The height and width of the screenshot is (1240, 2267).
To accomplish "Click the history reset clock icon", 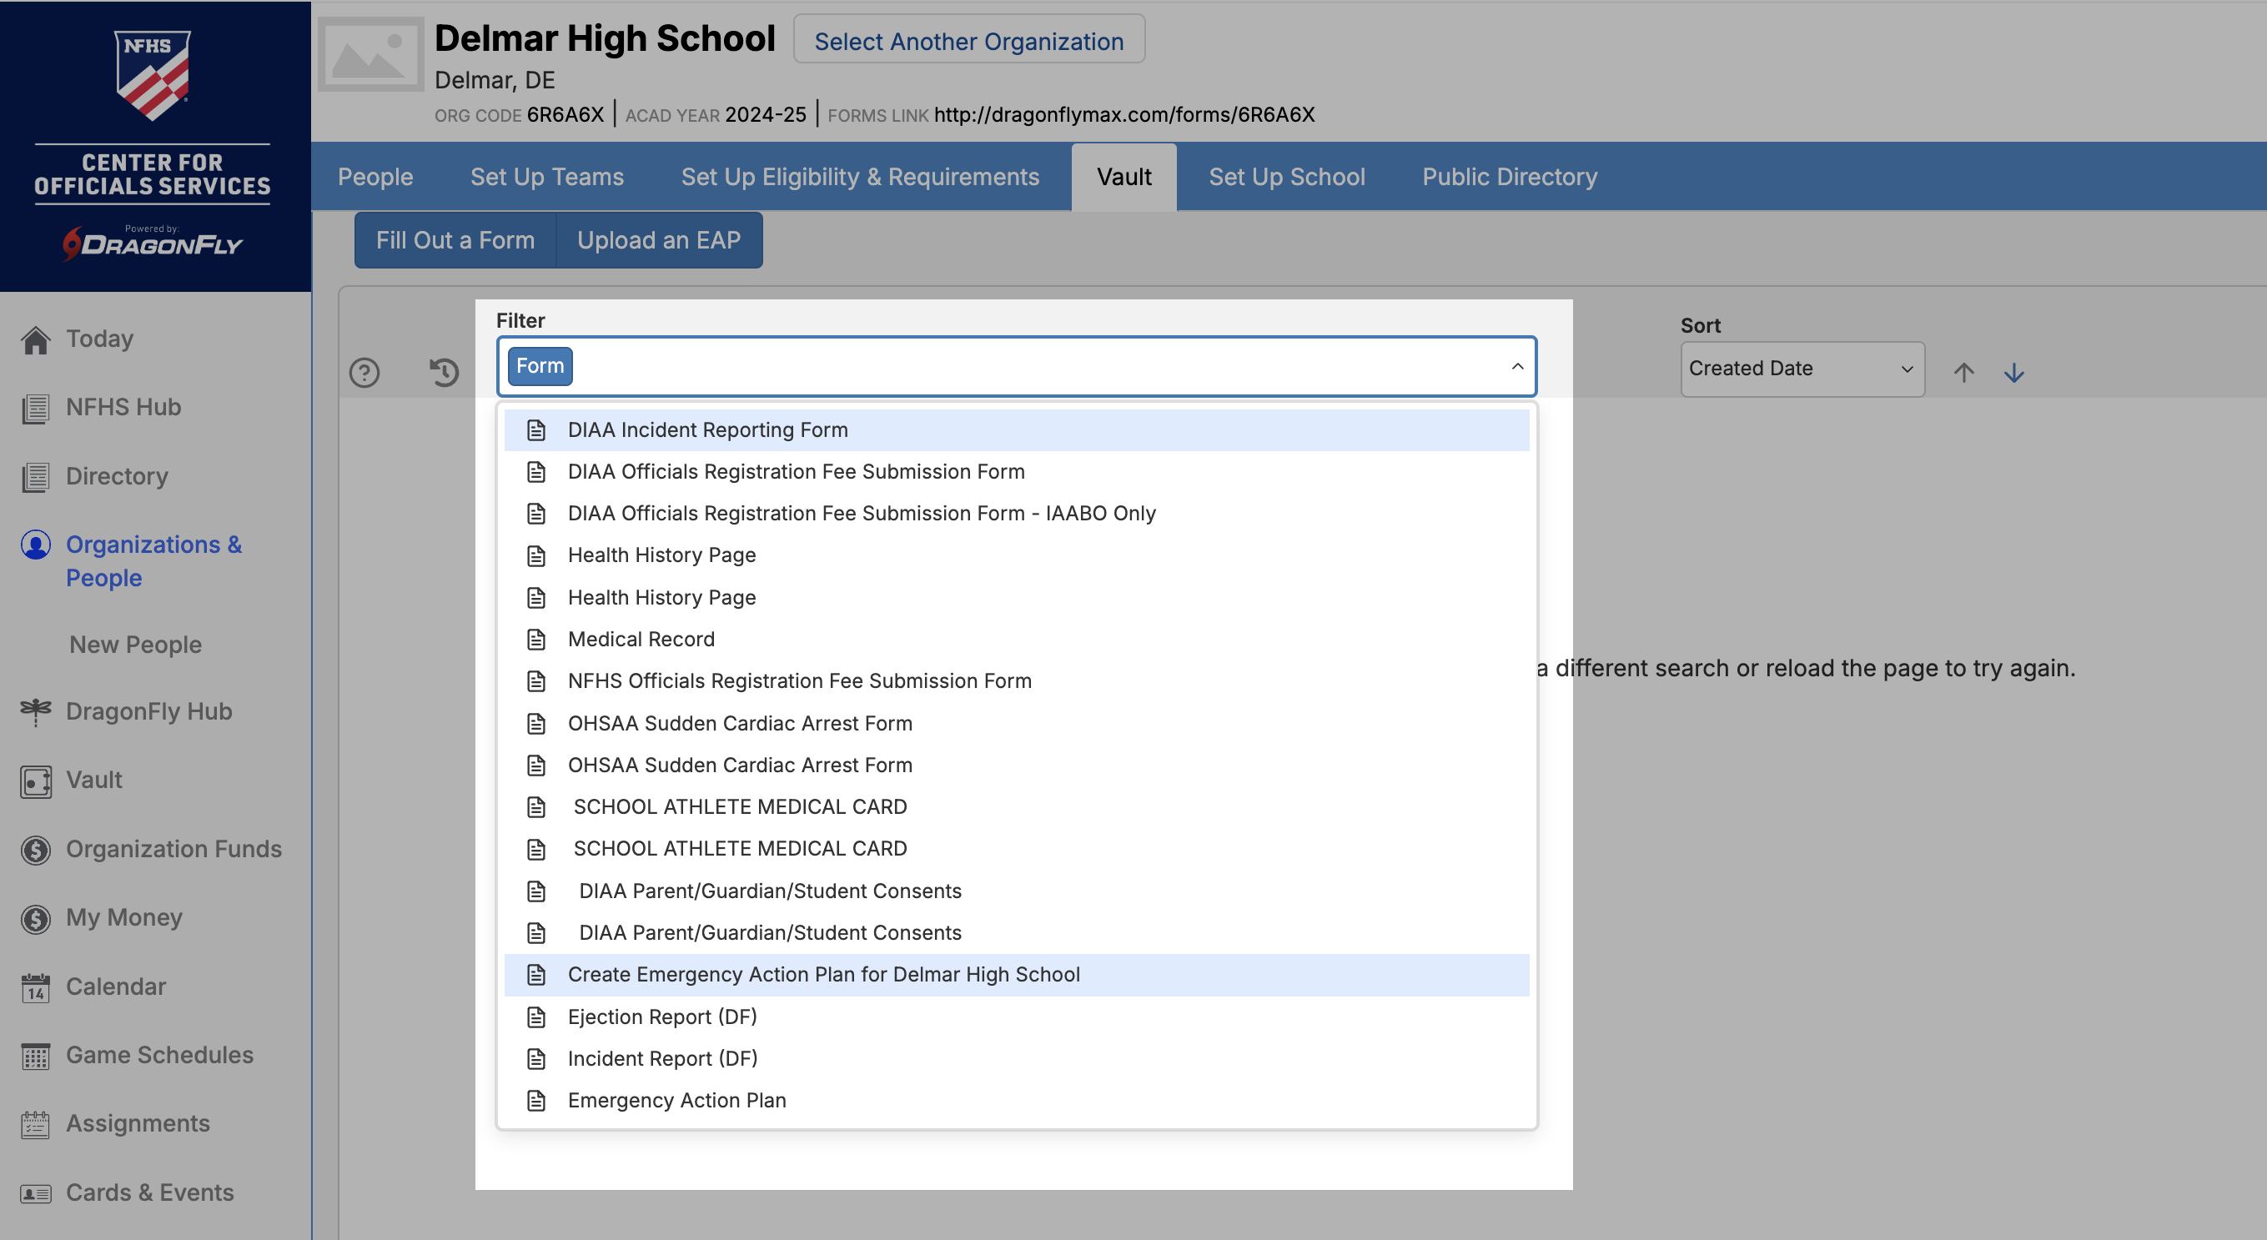I will (x=445, y=372).
